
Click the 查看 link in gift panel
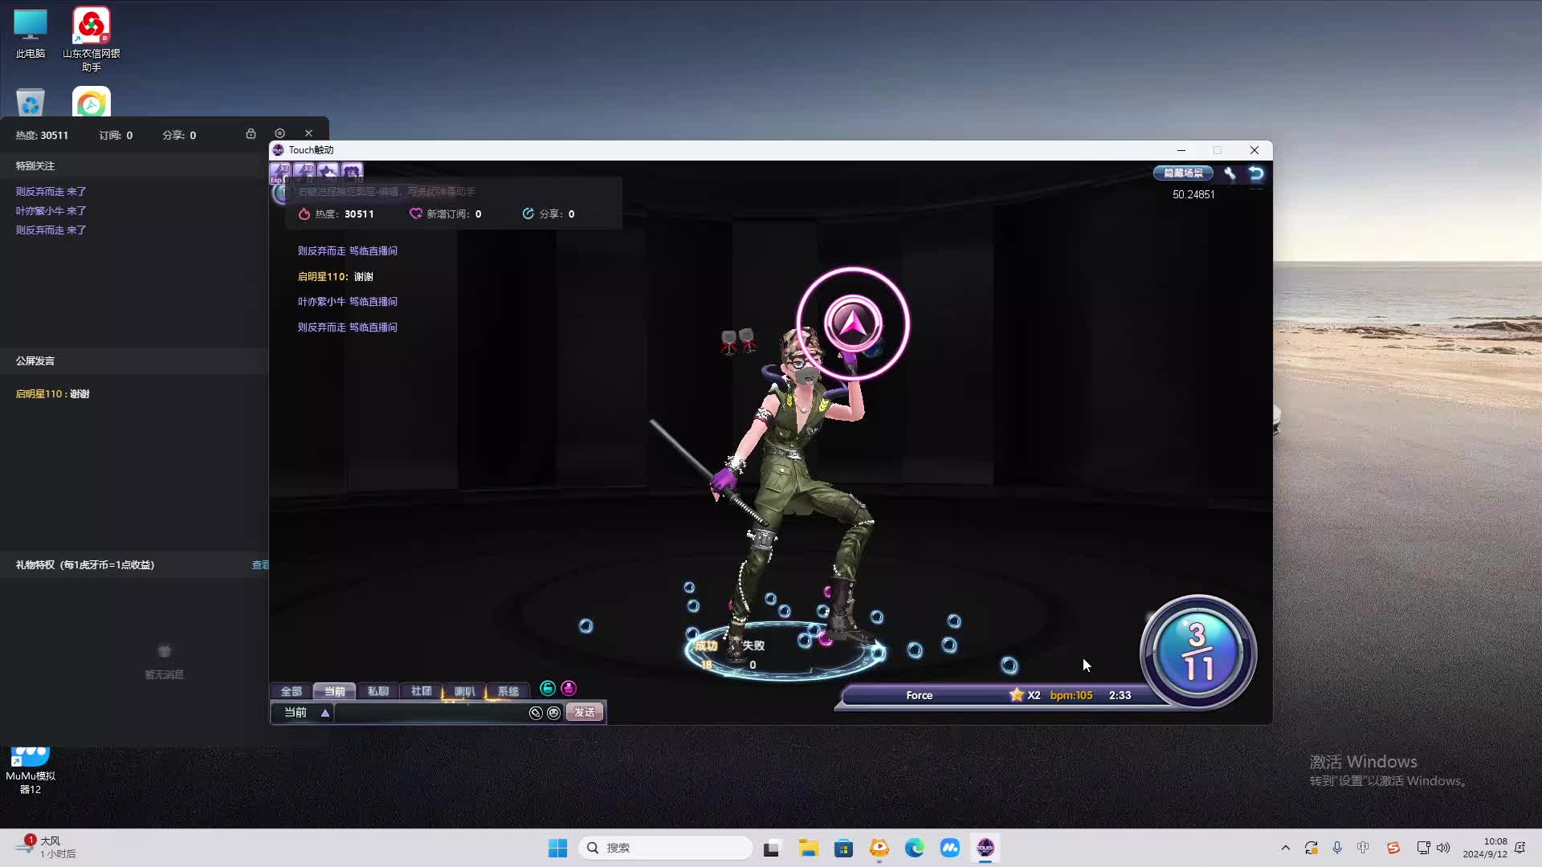(x=260, y=565)
